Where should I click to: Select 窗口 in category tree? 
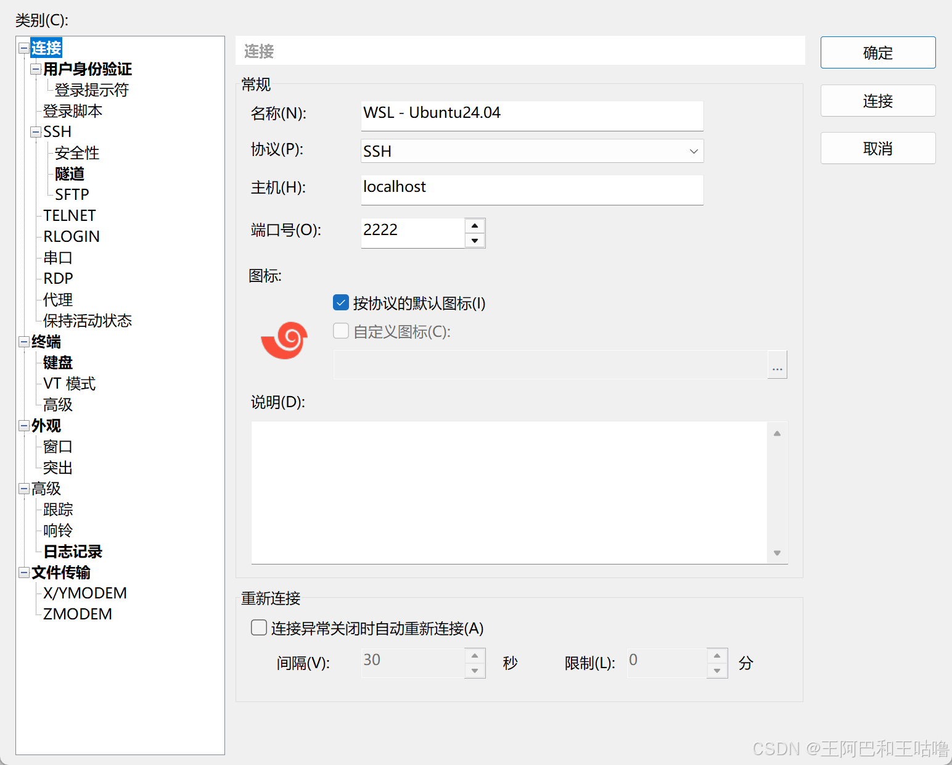pos(58,447)
